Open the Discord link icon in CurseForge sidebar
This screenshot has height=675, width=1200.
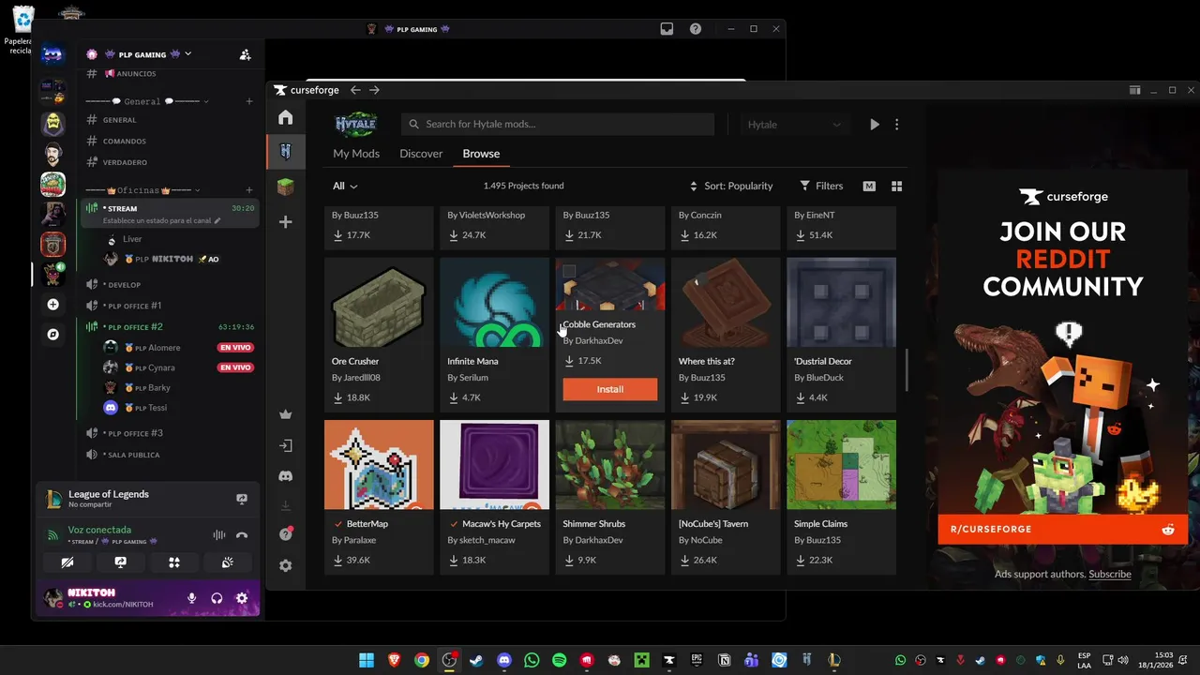click(x=286, y=476)
